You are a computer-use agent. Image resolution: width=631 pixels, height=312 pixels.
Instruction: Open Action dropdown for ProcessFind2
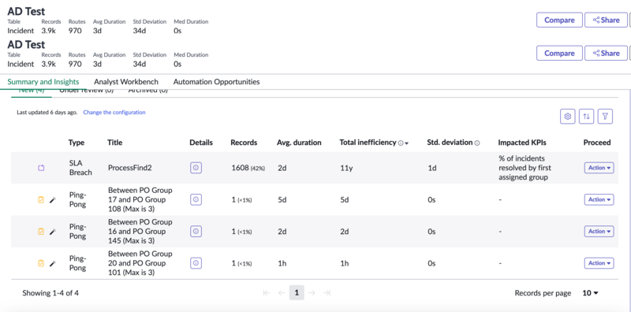click(599, 168)
